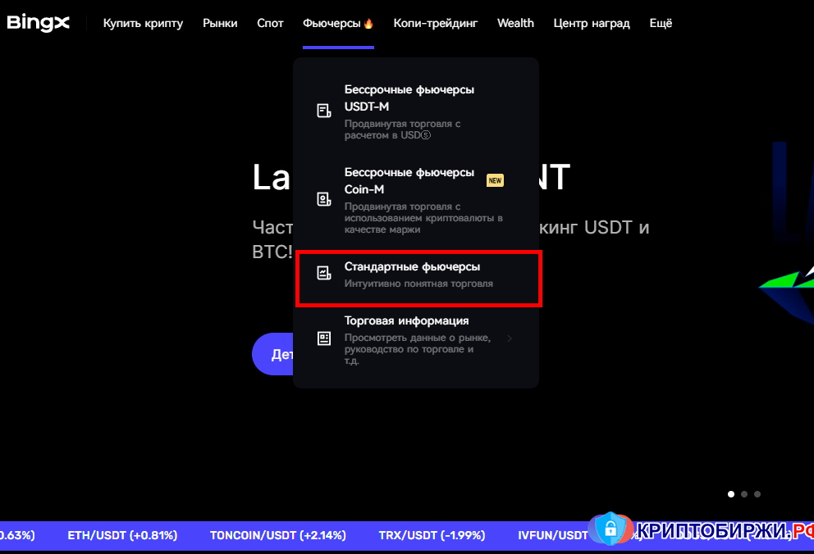Screen dimensions: 814x554
Task: Click 'Продвинутая торговля с расчетом' description
Action: 402,129
